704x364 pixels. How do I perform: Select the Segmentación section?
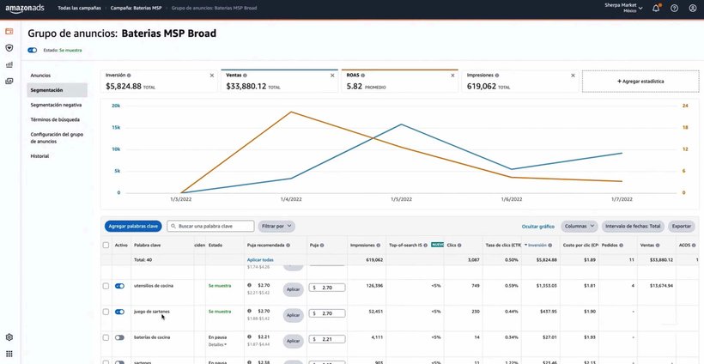[x=57, y=90]
